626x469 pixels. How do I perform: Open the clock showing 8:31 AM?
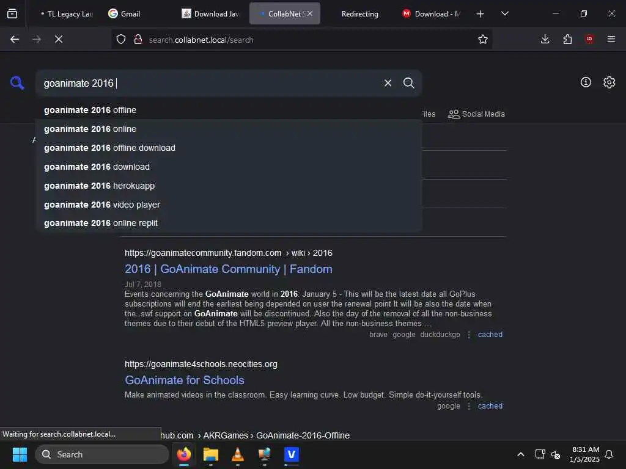(x=585, y=454)
